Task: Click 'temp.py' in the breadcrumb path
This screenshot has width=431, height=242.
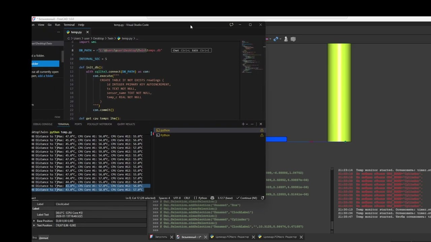Action: click(x=127, y=39)
